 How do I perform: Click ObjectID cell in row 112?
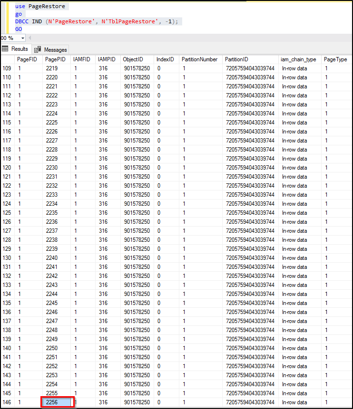point(137,95)
